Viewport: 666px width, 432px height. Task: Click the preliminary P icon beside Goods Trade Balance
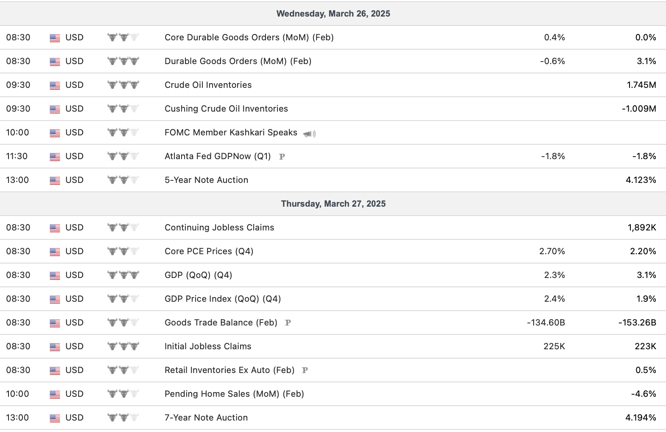pyautogui.click(x=288, y=323)
